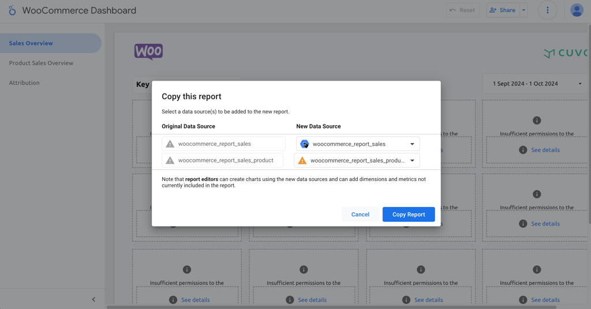Open the user account avatar
The image size is (591, 309).
click(577, 10)
